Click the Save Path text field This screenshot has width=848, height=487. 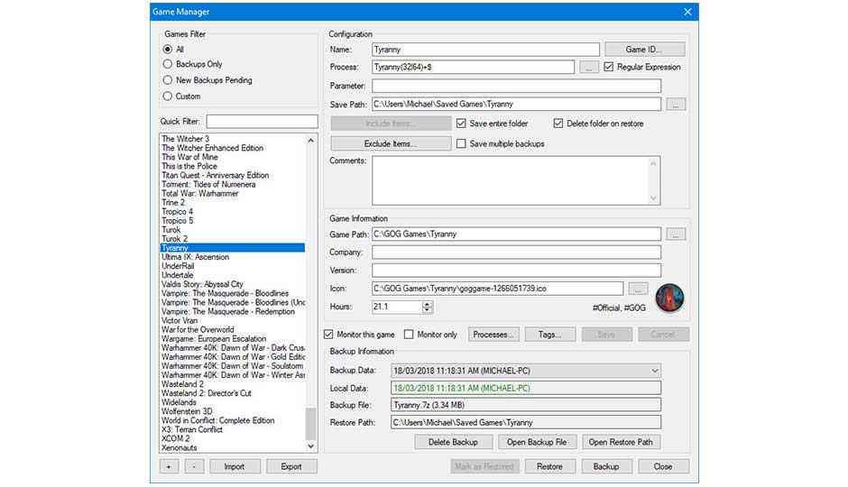tap(517, 105)
